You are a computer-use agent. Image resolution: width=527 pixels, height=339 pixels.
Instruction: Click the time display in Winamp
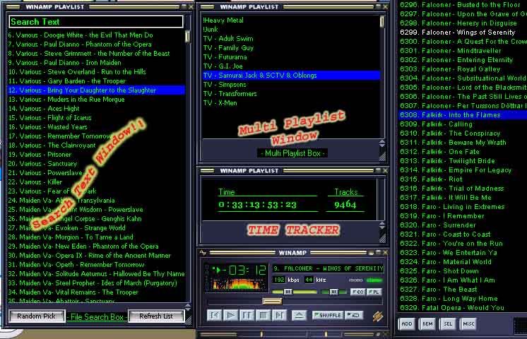pos(247,270)
